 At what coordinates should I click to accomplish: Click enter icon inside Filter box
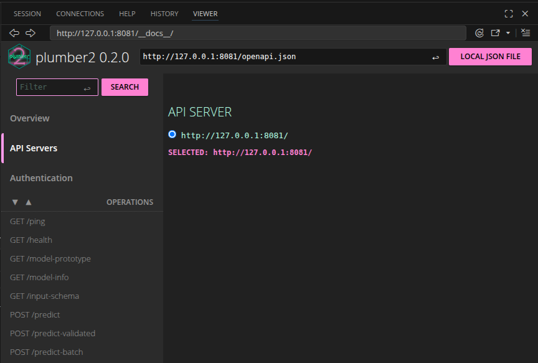(x=87, y=88)
